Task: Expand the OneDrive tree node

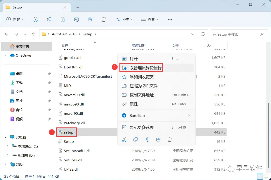Action: click(5, 55)
